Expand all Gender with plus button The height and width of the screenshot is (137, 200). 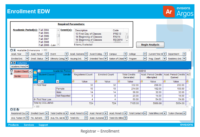click(58, 82)
